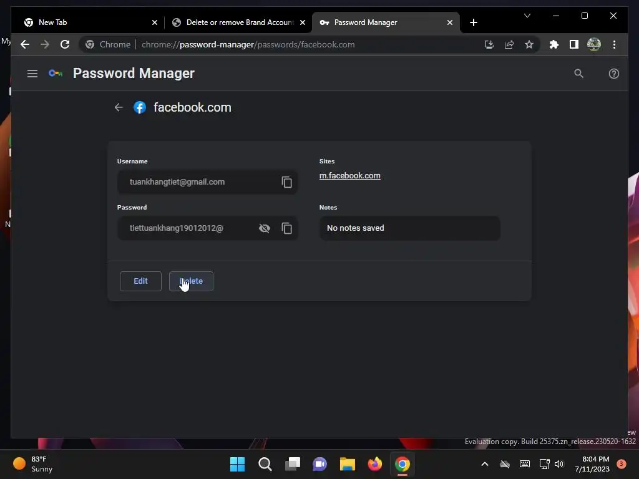Open taskbar Search
Screen dimensions: 639x479
coord(265,464)
